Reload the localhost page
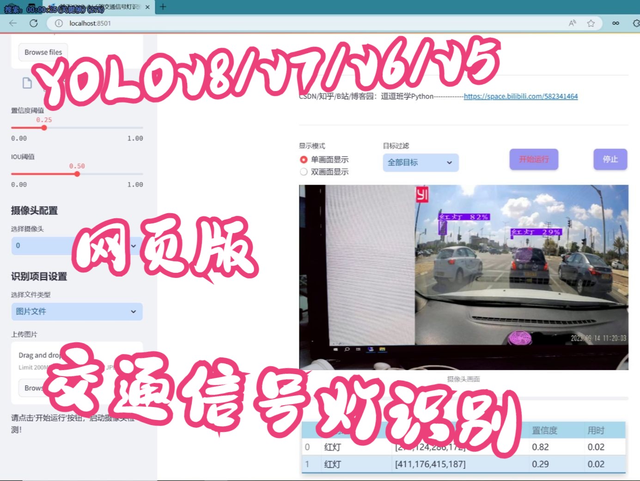Screen dimensions: 640x481 [34, 23]
